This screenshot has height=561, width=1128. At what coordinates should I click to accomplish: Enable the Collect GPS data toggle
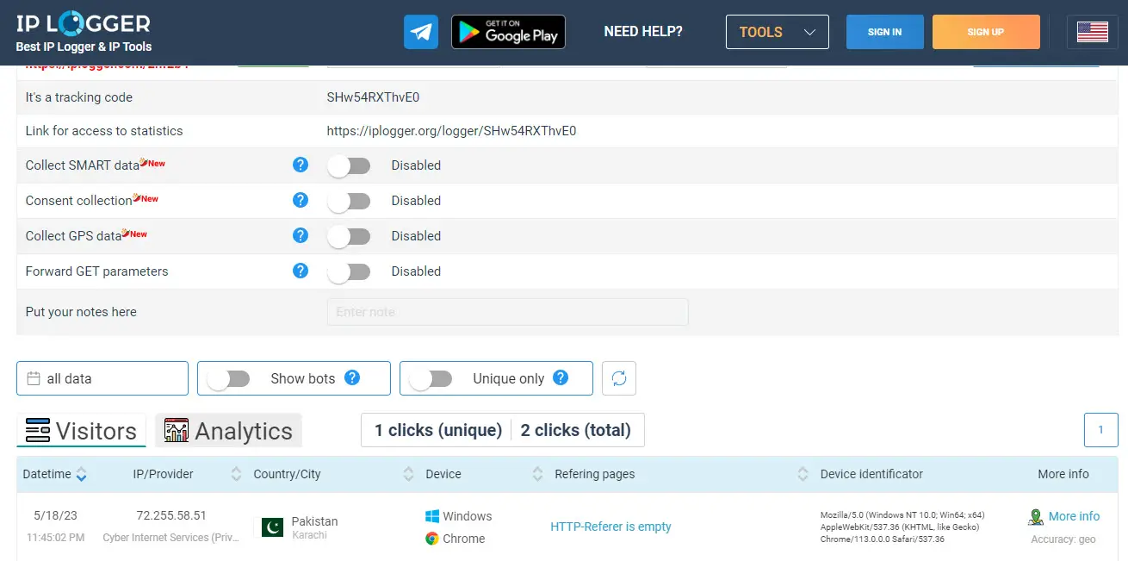click(x=350, y=235)
